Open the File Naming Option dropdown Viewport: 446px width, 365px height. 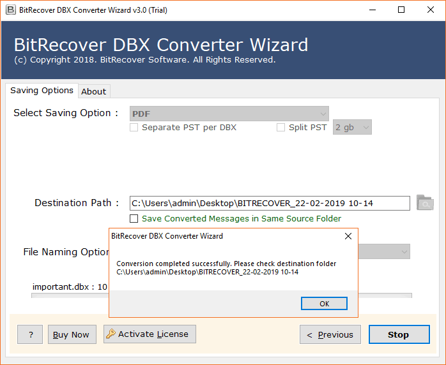coord(384,251)
